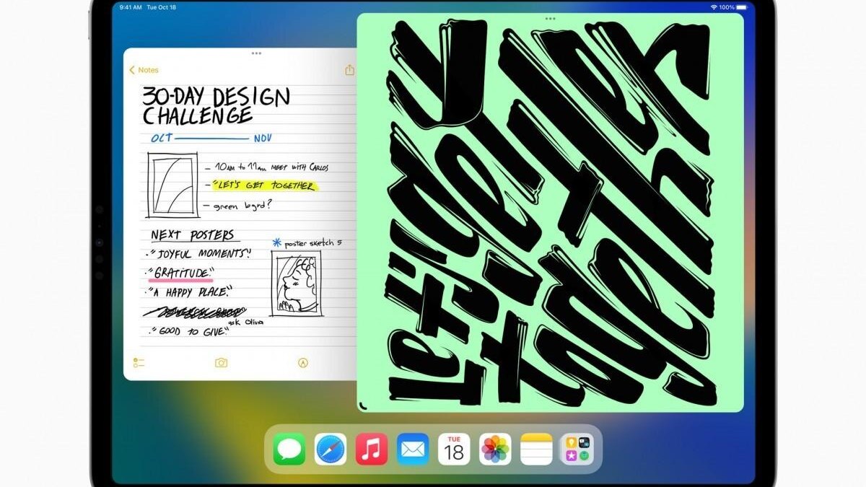866x487 pixels.
Task: Tap the camera icon in the Notes toolbar
Action: tap(222, 363)
